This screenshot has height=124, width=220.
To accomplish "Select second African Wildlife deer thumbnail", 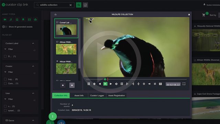I will [66, 49].
